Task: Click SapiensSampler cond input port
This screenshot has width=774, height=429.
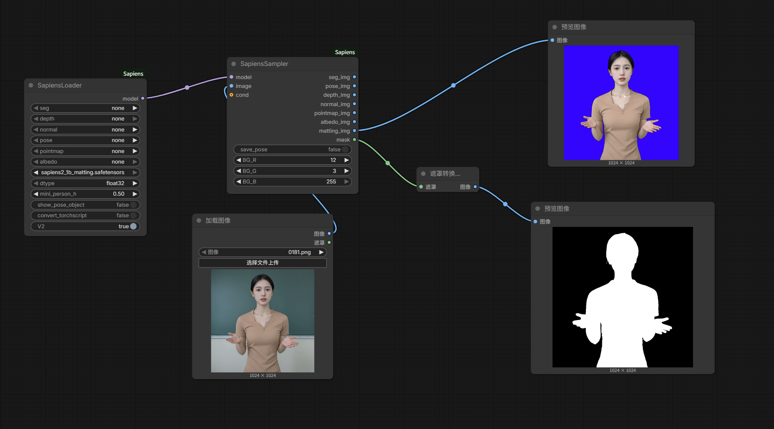Action: [231, 95]
